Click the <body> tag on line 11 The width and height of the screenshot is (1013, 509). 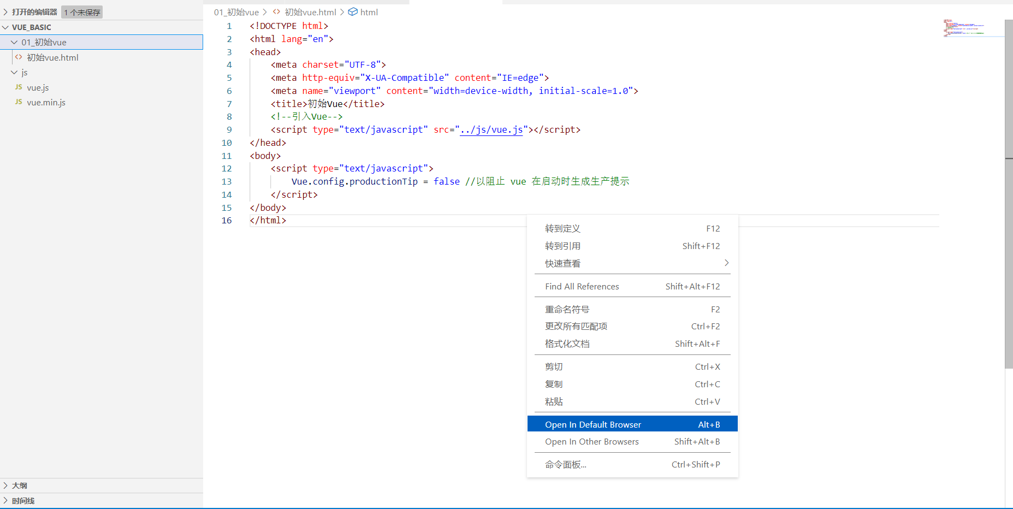[265, 156]
